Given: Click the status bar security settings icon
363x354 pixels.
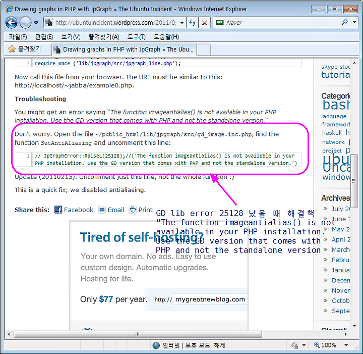Looking at the screenshot, I should click(295, 345).
